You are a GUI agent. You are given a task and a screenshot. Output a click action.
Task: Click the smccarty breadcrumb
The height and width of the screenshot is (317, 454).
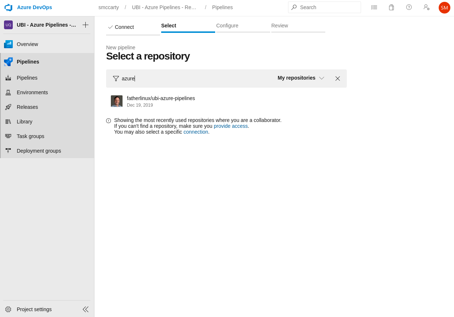tap(109, 7)
